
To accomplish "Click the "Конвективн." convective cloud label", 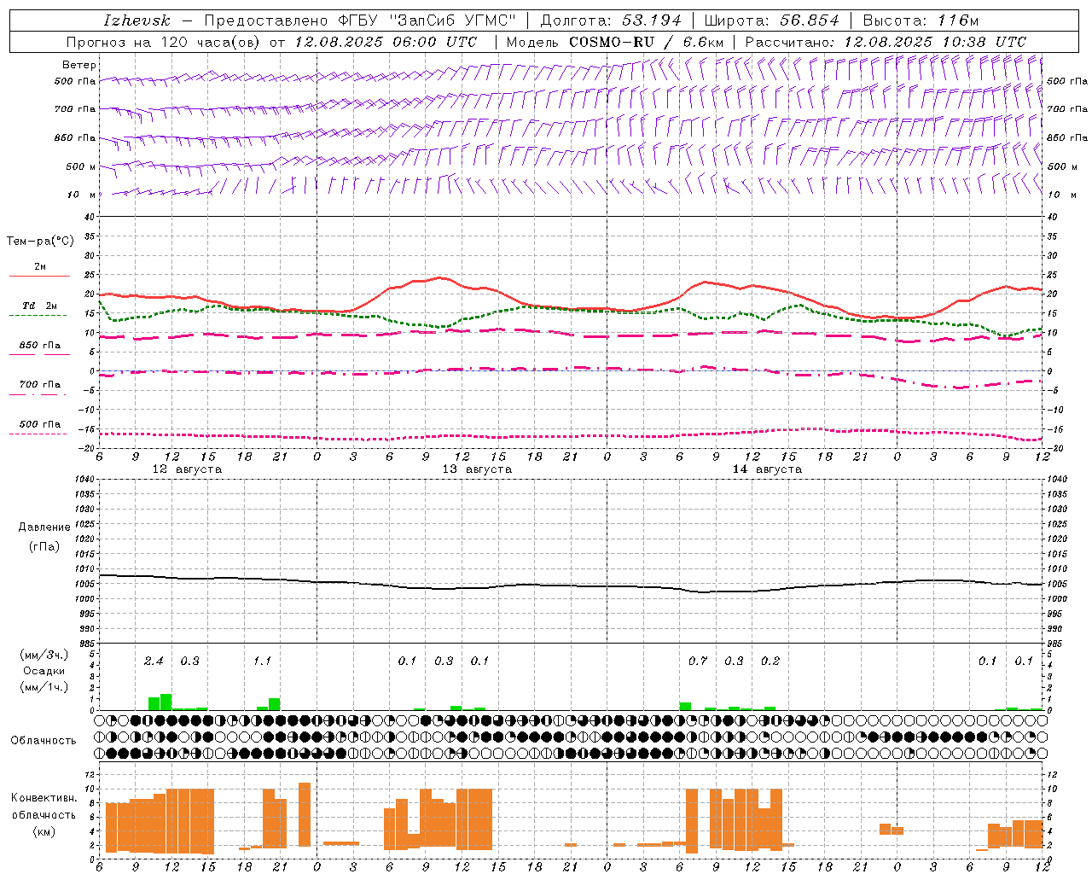I will pyautogui.click(x=44, y=798).
